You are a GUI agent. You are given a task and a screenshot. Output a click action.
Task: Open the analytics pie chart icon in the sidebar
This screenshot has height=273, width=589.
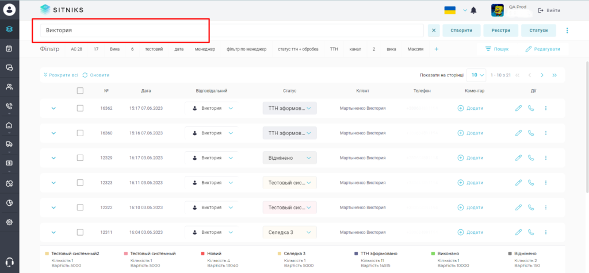point(9,203)
